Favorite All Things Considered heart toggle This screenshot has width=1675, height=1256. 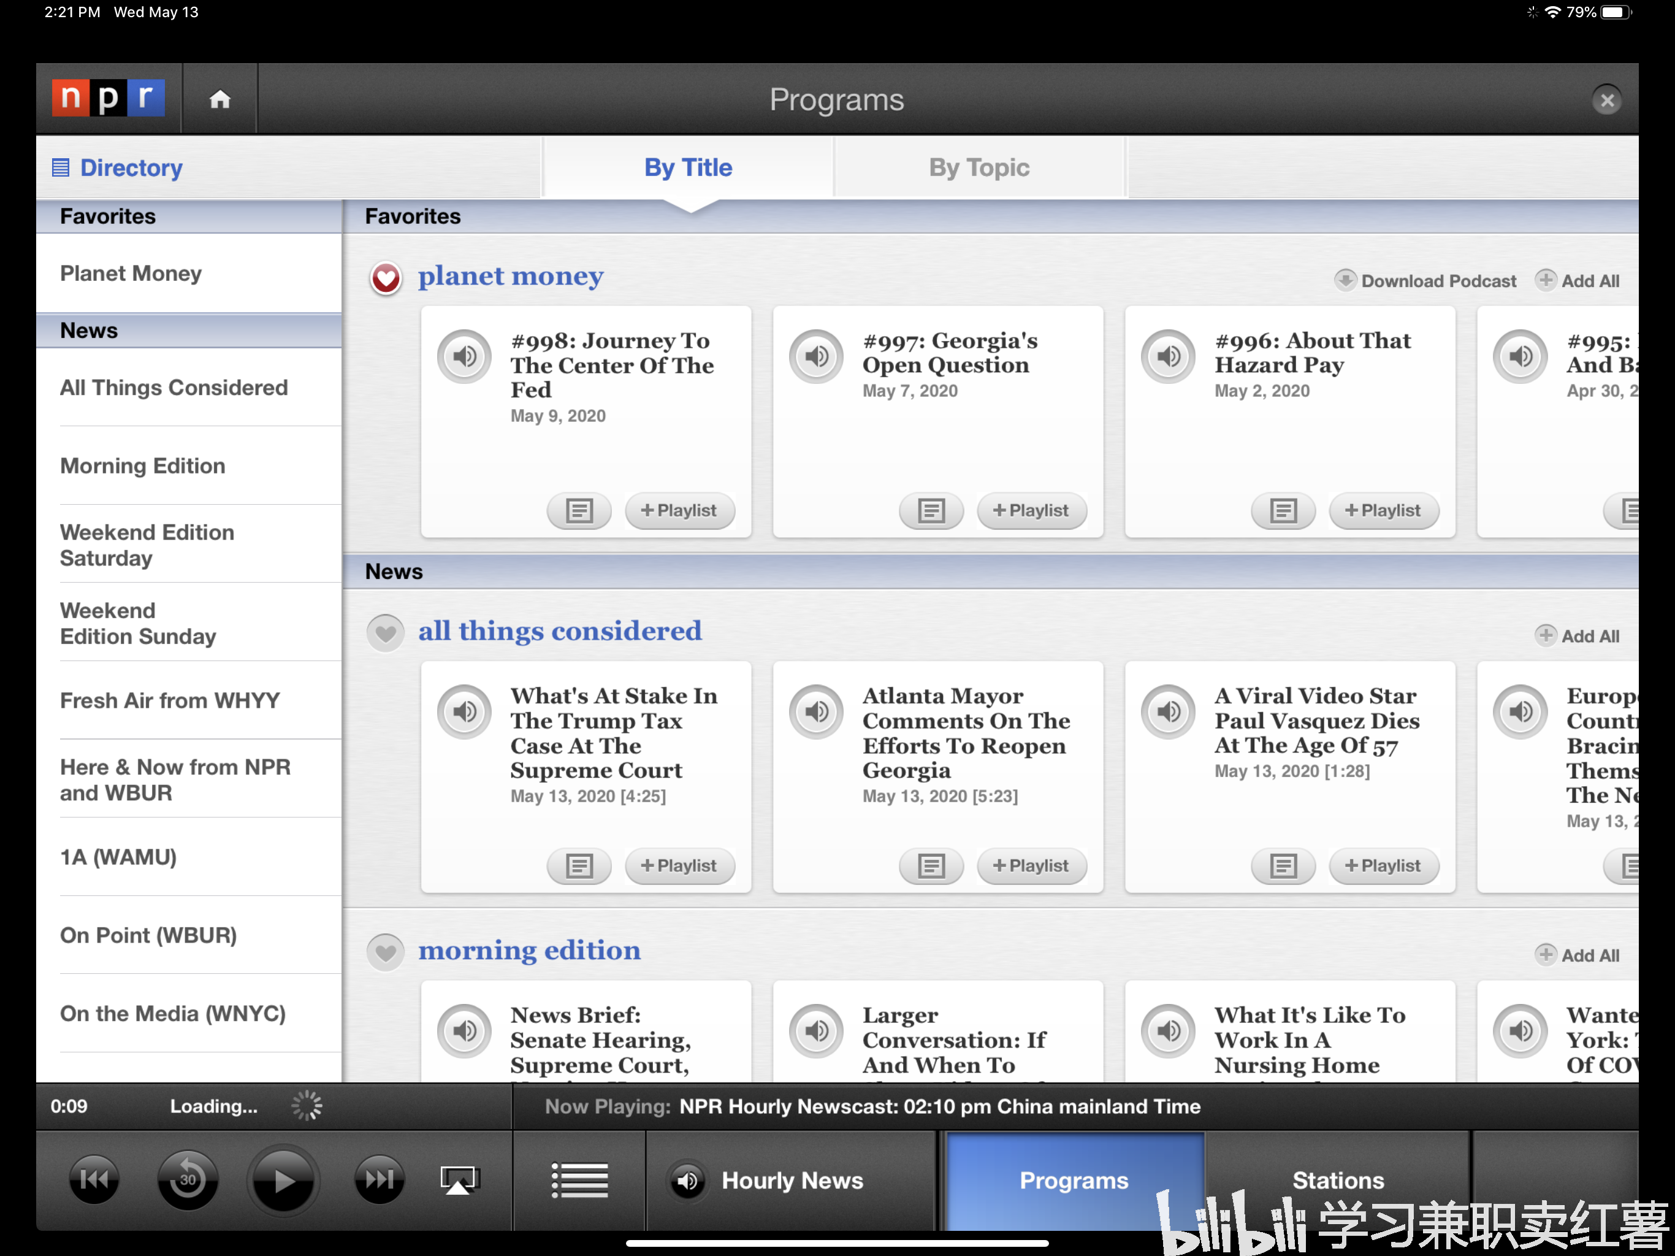pos(386,632)
